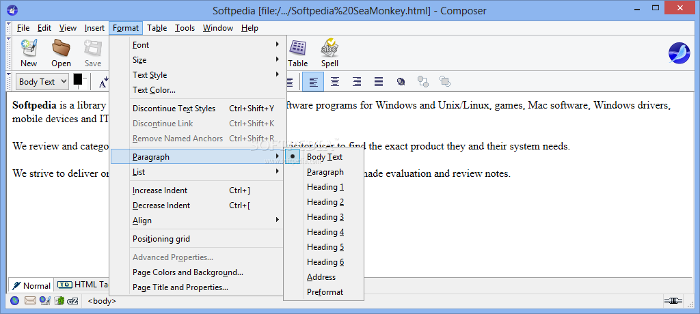Click the highlighted Paragraph submenu entry
The height and width of the screenshot is (314, 700).
(x=197, y=156)
